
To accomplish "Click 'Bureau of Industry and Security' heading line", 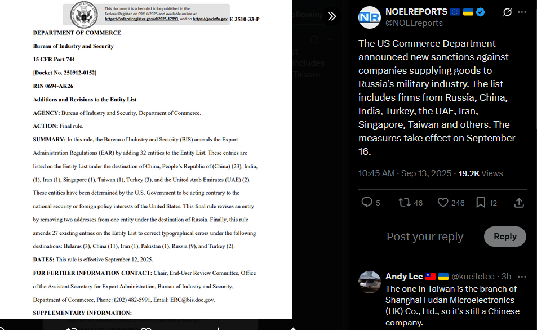I will (x=73, y=46).
